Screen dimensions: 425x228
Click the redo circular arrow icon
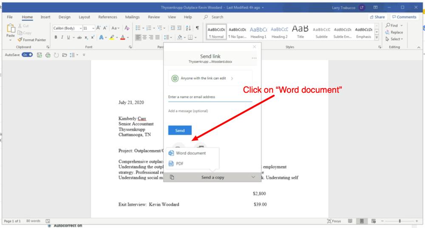tap(56, 55)
